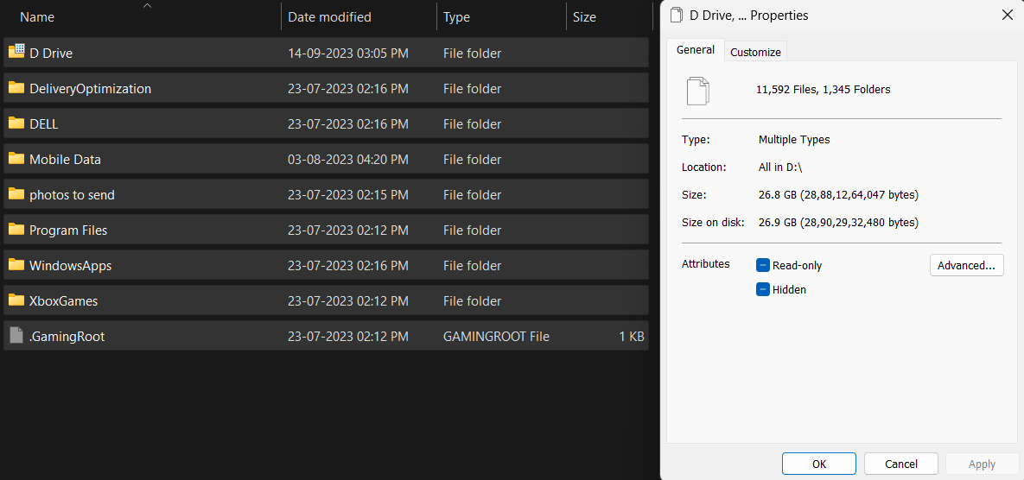1024x480 pixels.
Task: Select the XboxGames folder name
Action: point(63,300)
